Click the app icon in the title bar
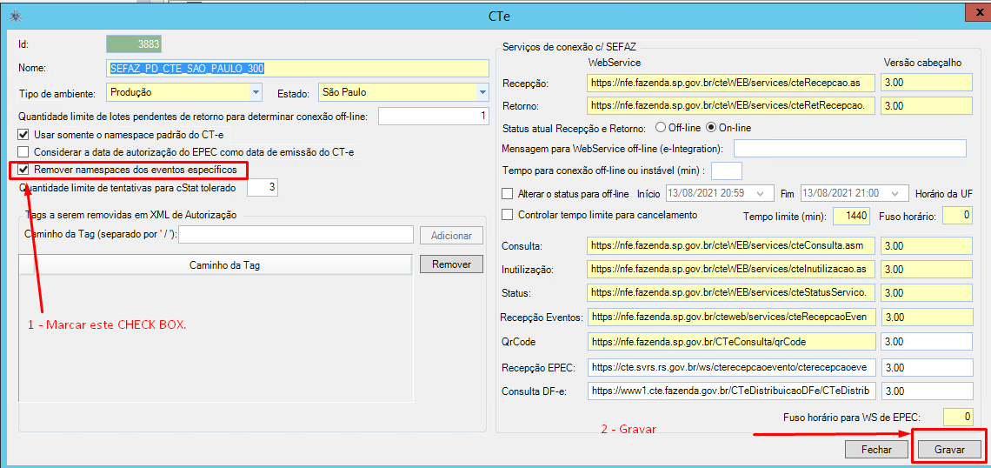 (x=12, y=17)
